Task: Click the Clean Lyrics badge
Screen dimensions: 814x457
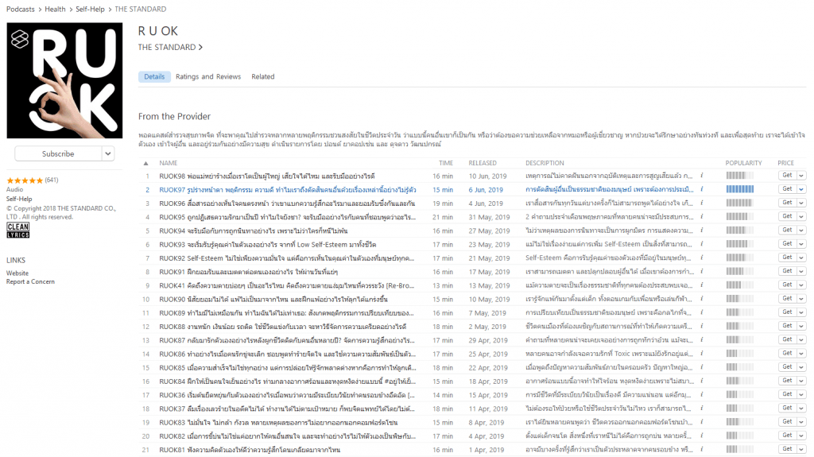Action: [x=17, y=230]
